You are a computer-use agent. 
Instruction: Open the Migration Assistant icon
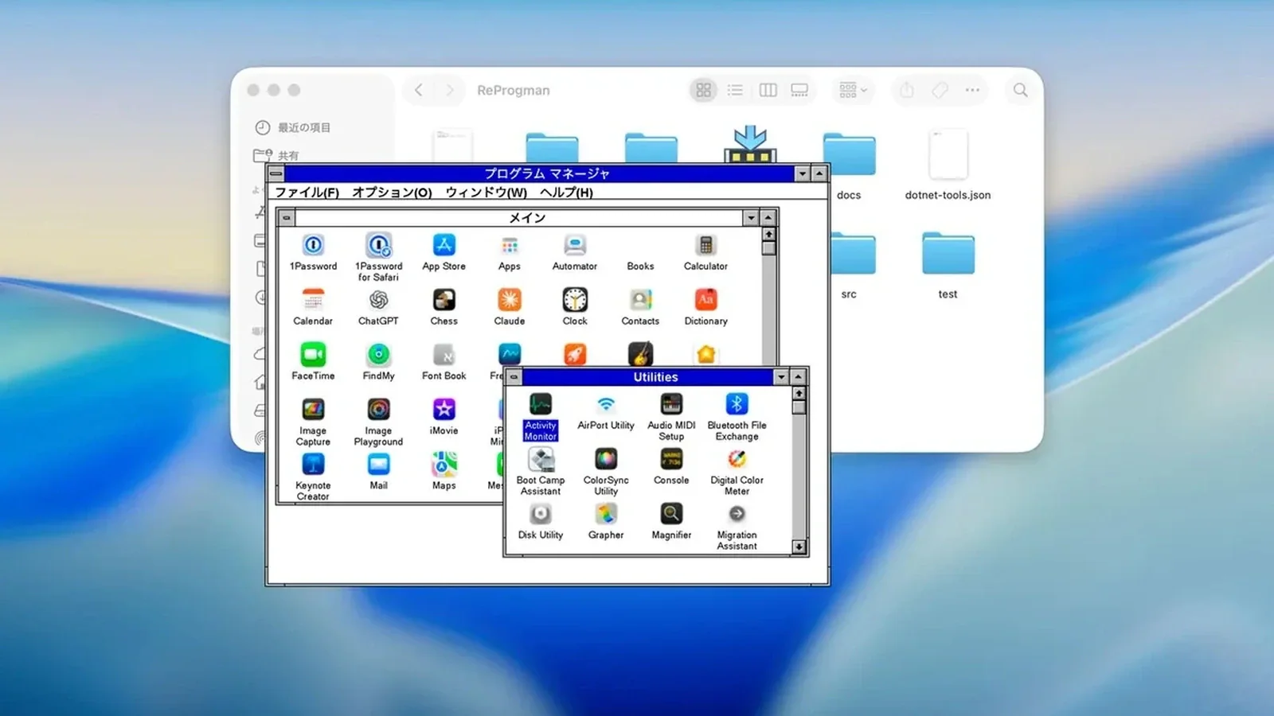pos(737,514)
